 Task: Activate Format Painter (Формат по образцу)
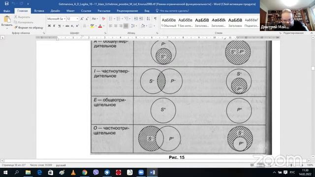click(29, 28)
